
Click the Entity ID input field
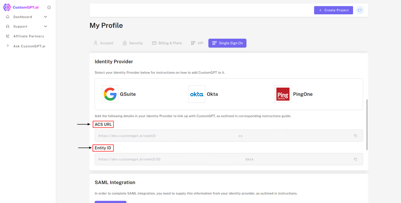229,159
